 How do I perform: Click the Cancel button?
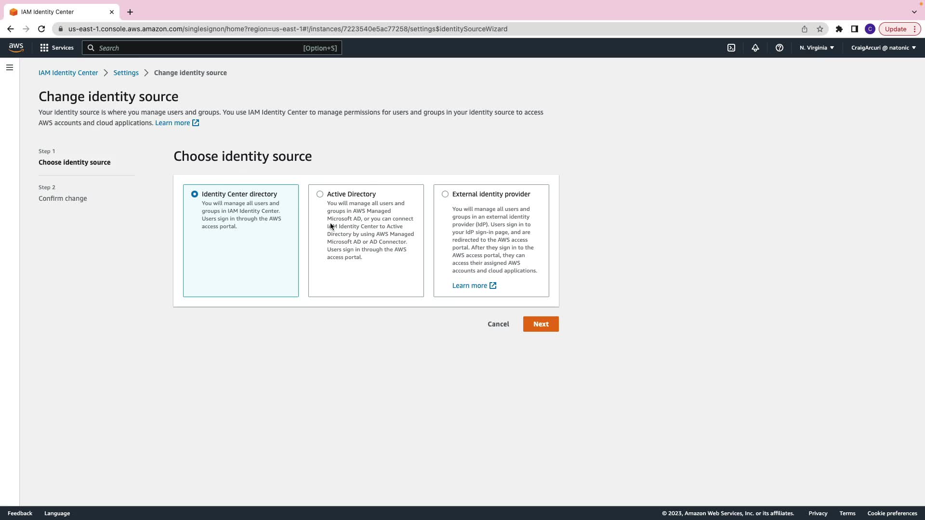click(498, 324)
